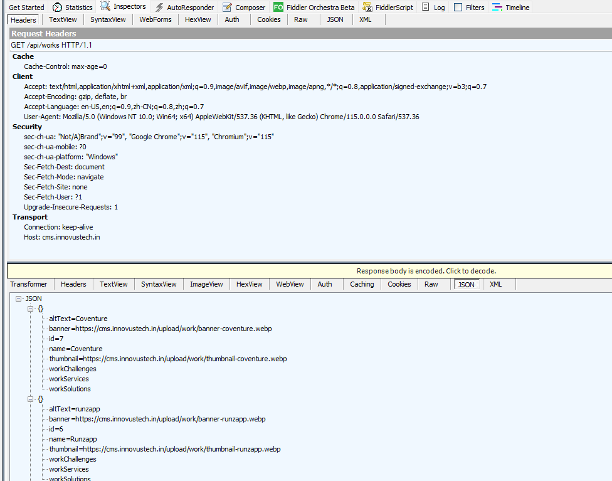This screenshot has height=481, width=612.
Task: Open response Caching tab
Action: click(x=362, y=284)
